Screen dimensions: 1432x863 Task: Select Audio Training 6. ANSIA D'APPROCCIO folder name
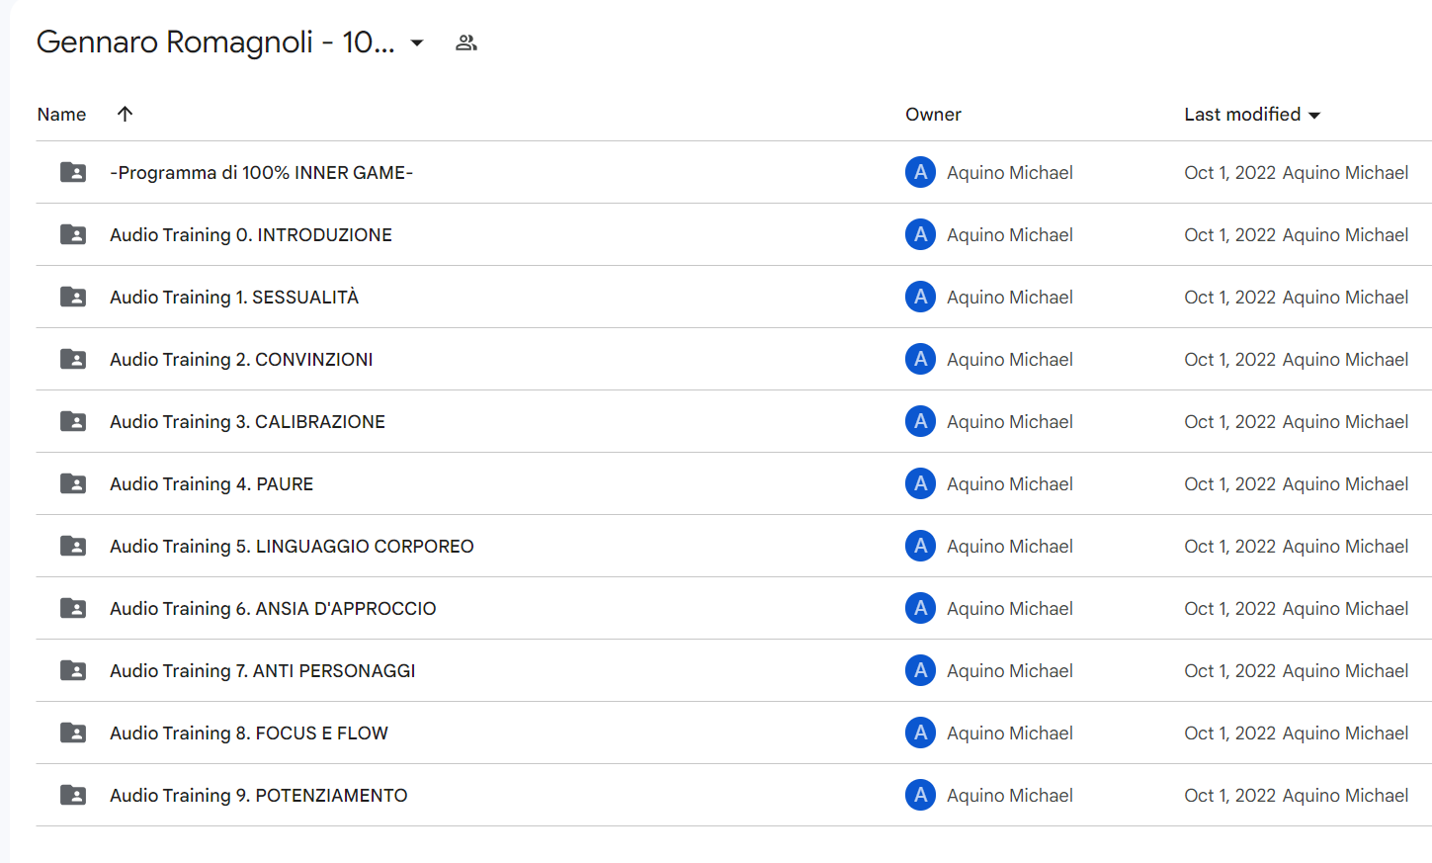[273, 609]
